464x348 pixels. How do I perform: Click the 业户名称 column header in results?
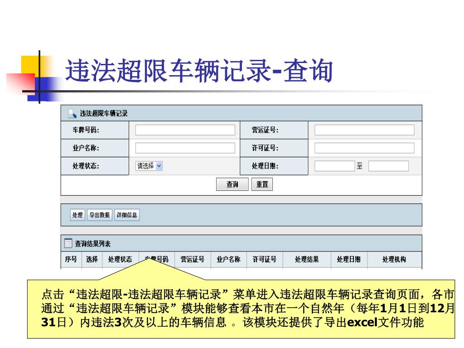tap(229, 260)
